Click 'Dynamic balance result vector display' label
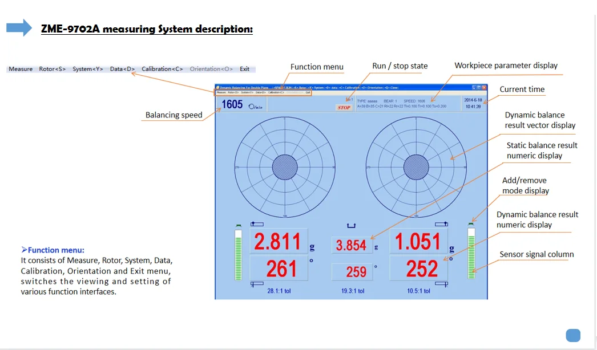 [x=540, y=120]
